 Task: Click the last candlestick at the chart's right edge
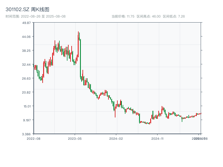[201, 114]
